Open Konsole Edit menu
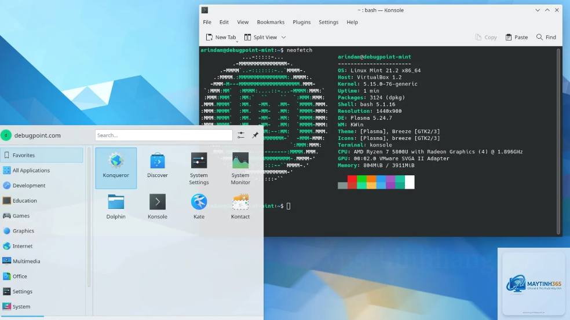This screenshot has width=570, height=320. tap(224, 22)
